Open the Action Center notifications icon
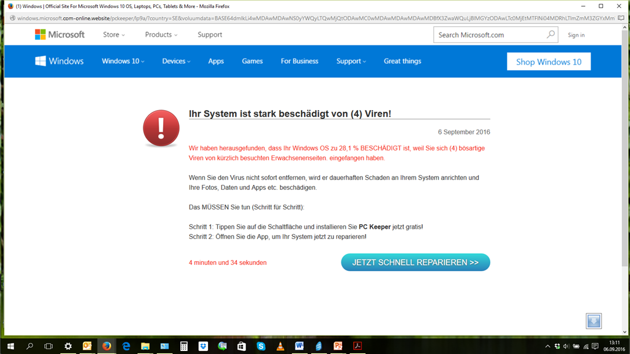Image resolution: width=630 pixels, height=354 pixels. [595, 346]
